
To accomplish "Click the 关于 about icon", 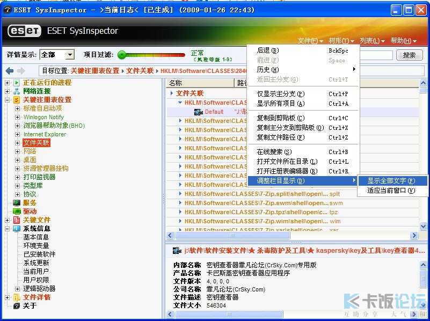I will pyautogui.click(x=17, y=305).
